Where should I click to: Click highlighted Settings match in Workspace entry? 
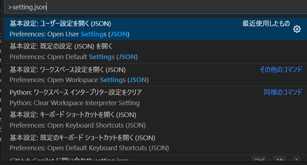click(113, 80)
